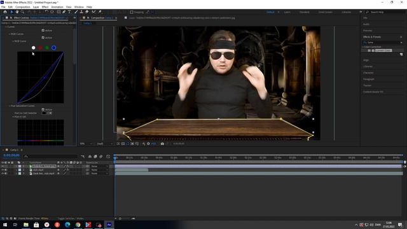Collapse the RGB Curve property twirl
The width and height of the screenshot is (407, 229).
[x=13, y=41]
